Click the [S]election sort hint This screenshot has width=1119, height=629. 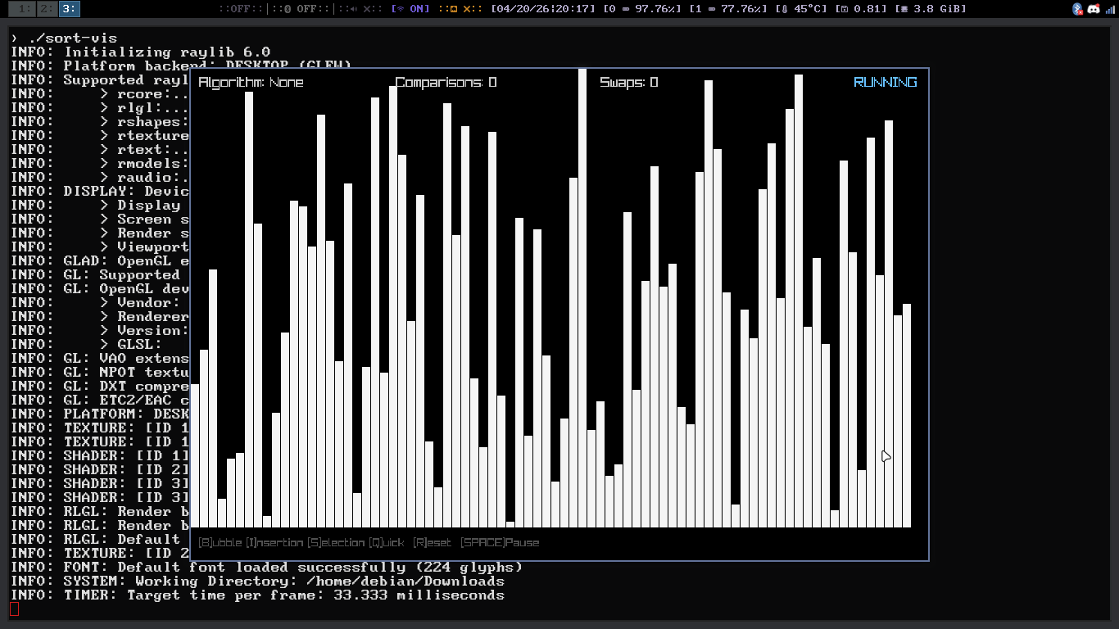coord(336,542)
